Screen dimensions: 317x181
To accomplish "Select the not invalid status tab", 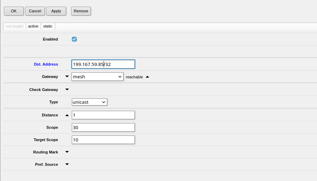I will pos(15,26).
